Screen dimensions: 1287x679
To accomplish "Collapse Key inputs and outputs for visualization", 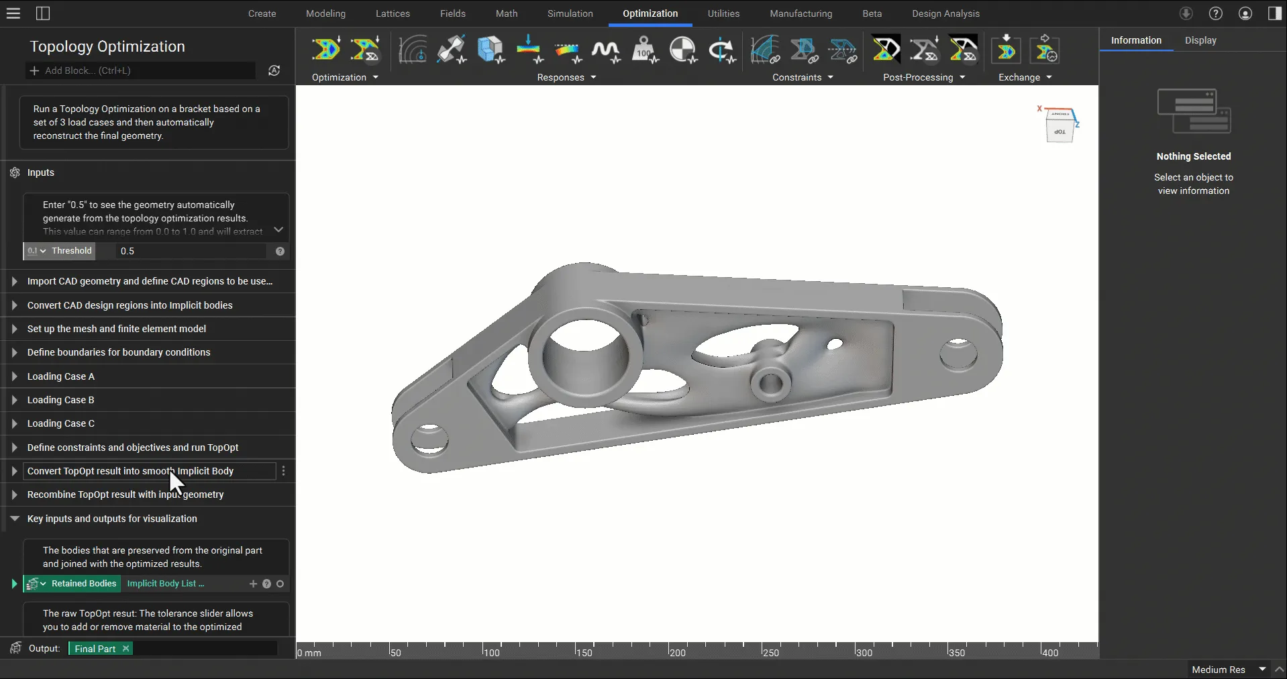I will click(15, 519).
